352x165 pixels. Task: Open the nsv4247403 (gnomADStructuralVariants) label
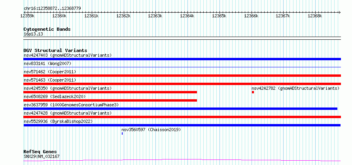tap(68, 55)
